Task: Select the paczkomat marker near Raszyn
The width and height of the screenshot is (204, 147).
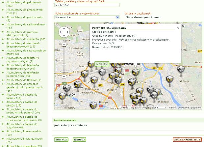Action: (93, 106)
